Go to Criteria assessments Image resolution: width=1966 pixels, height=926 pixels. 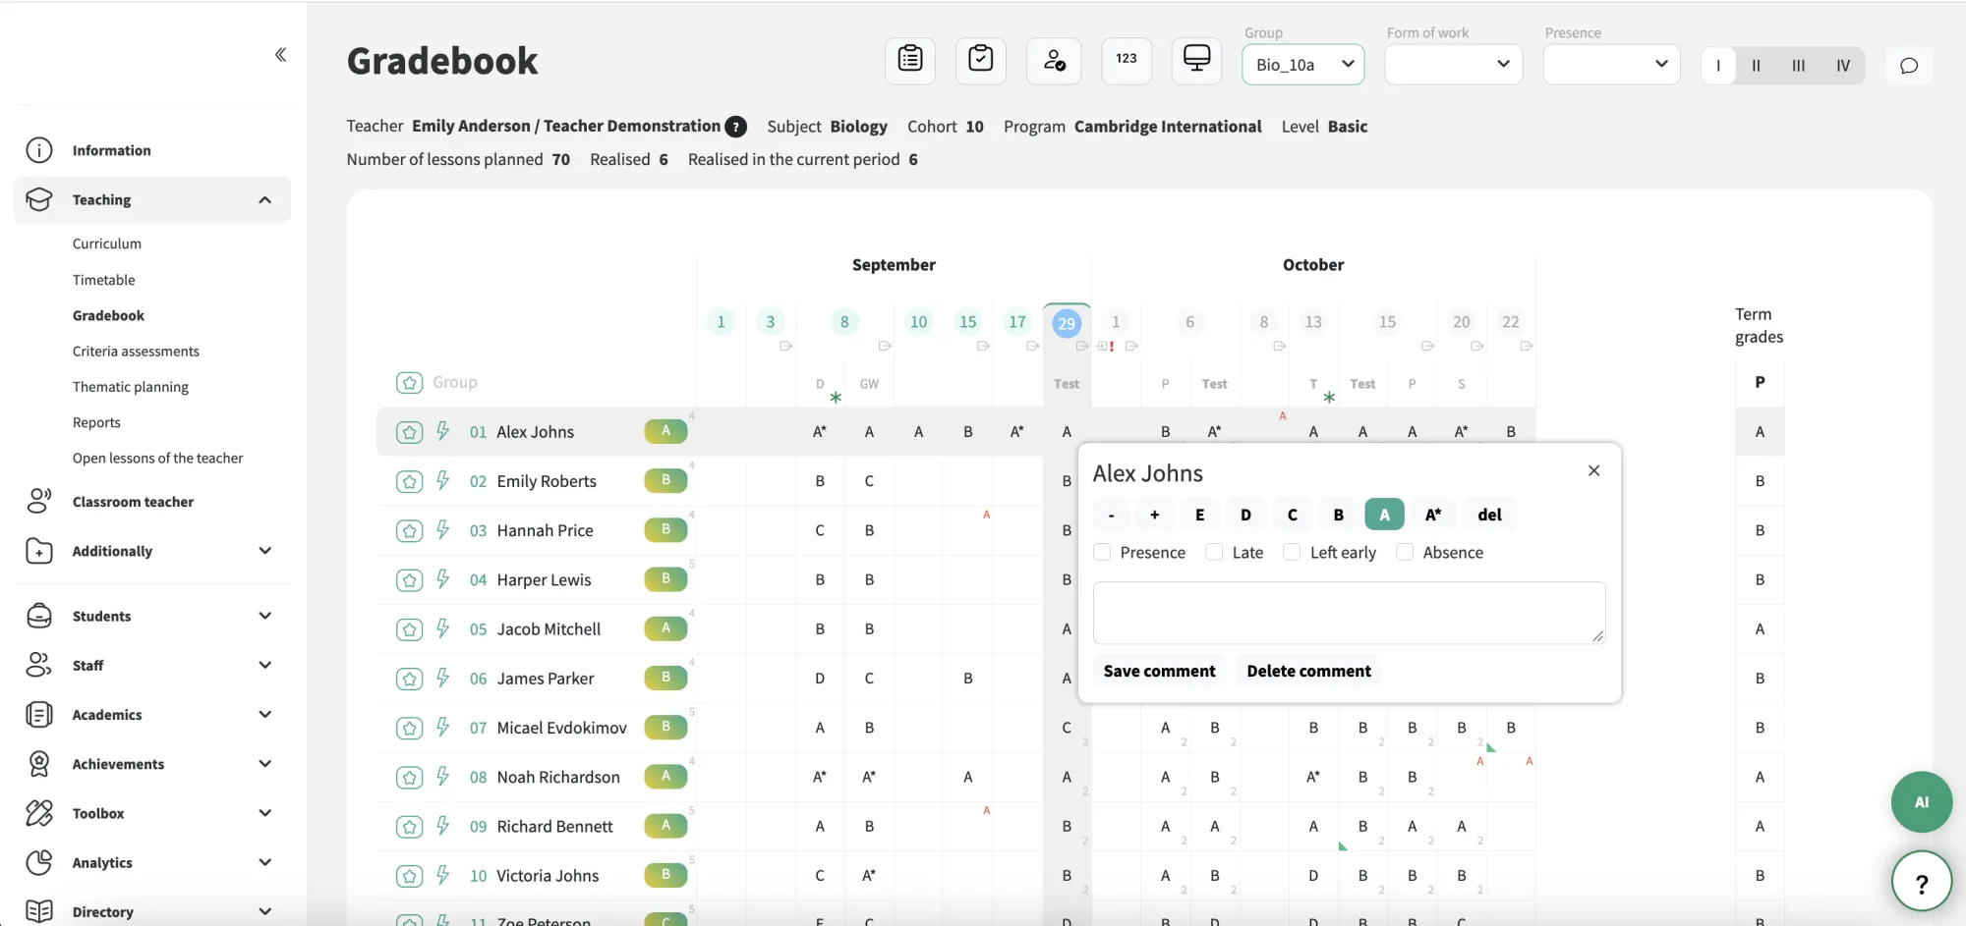click(x=136, y=352)
